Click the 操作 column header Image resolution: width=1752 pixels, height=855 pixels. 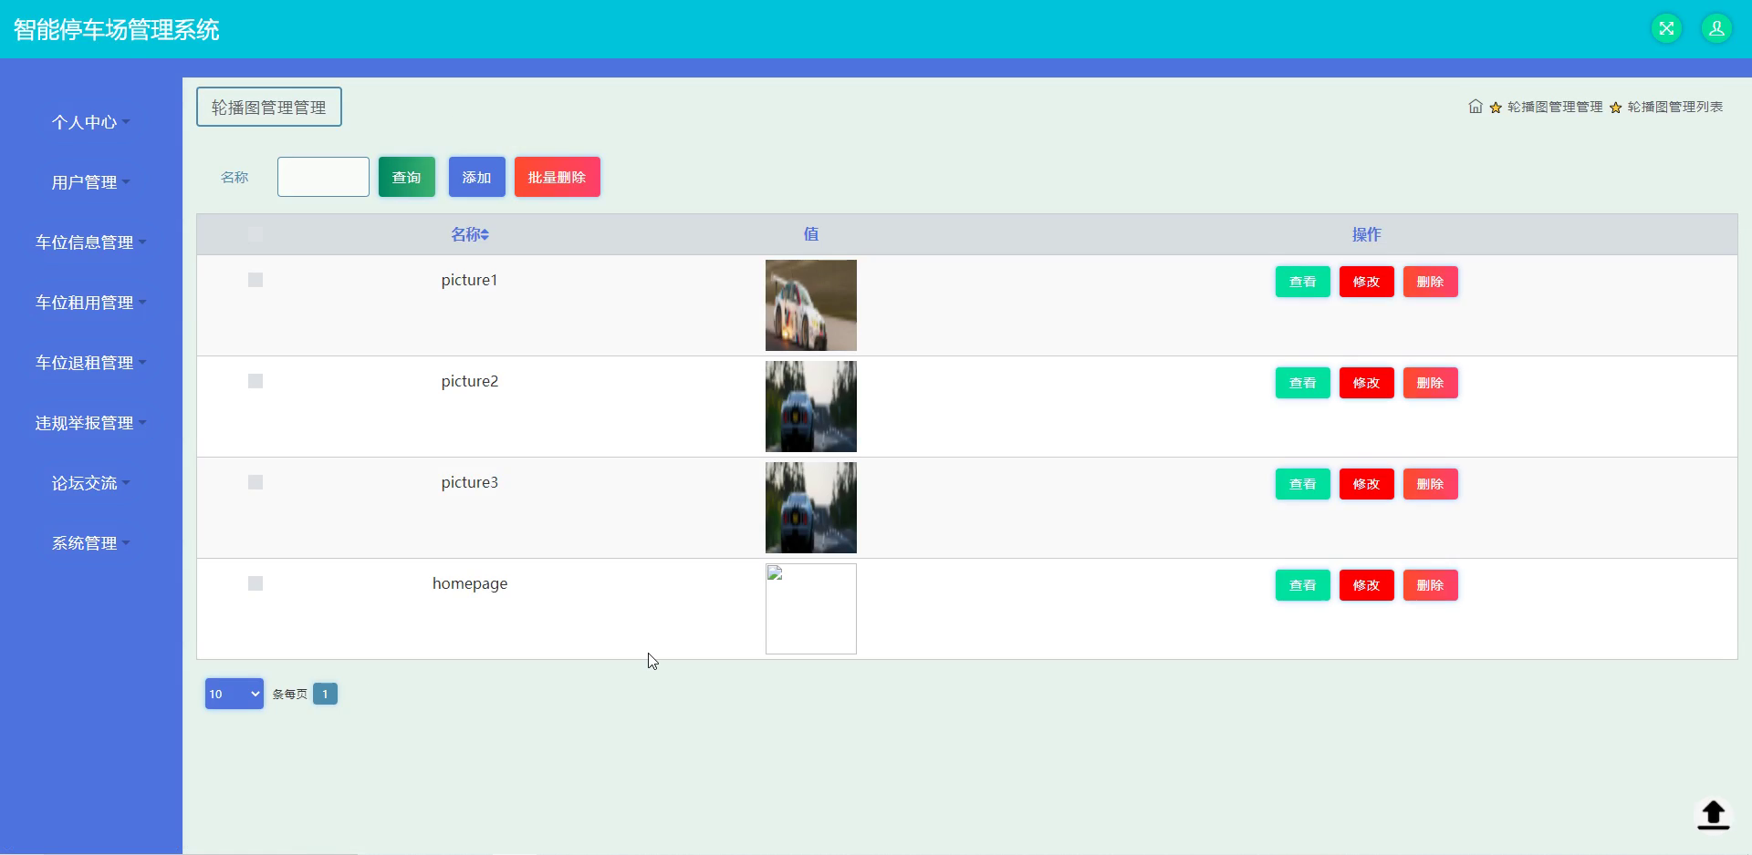pos(1367,234)
